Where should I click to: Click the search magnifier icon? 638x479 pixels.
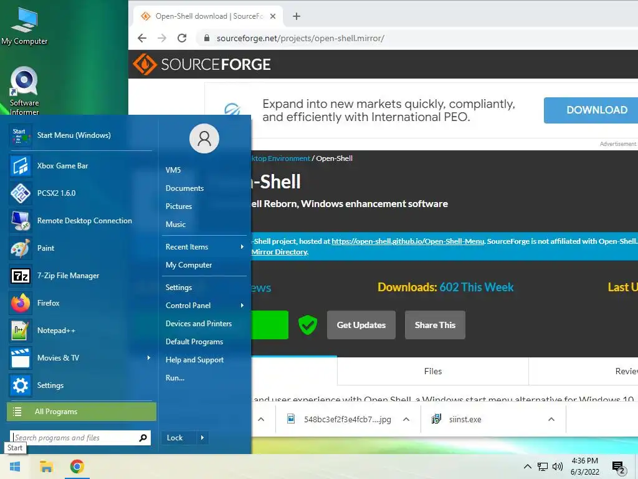pos(143,438)
